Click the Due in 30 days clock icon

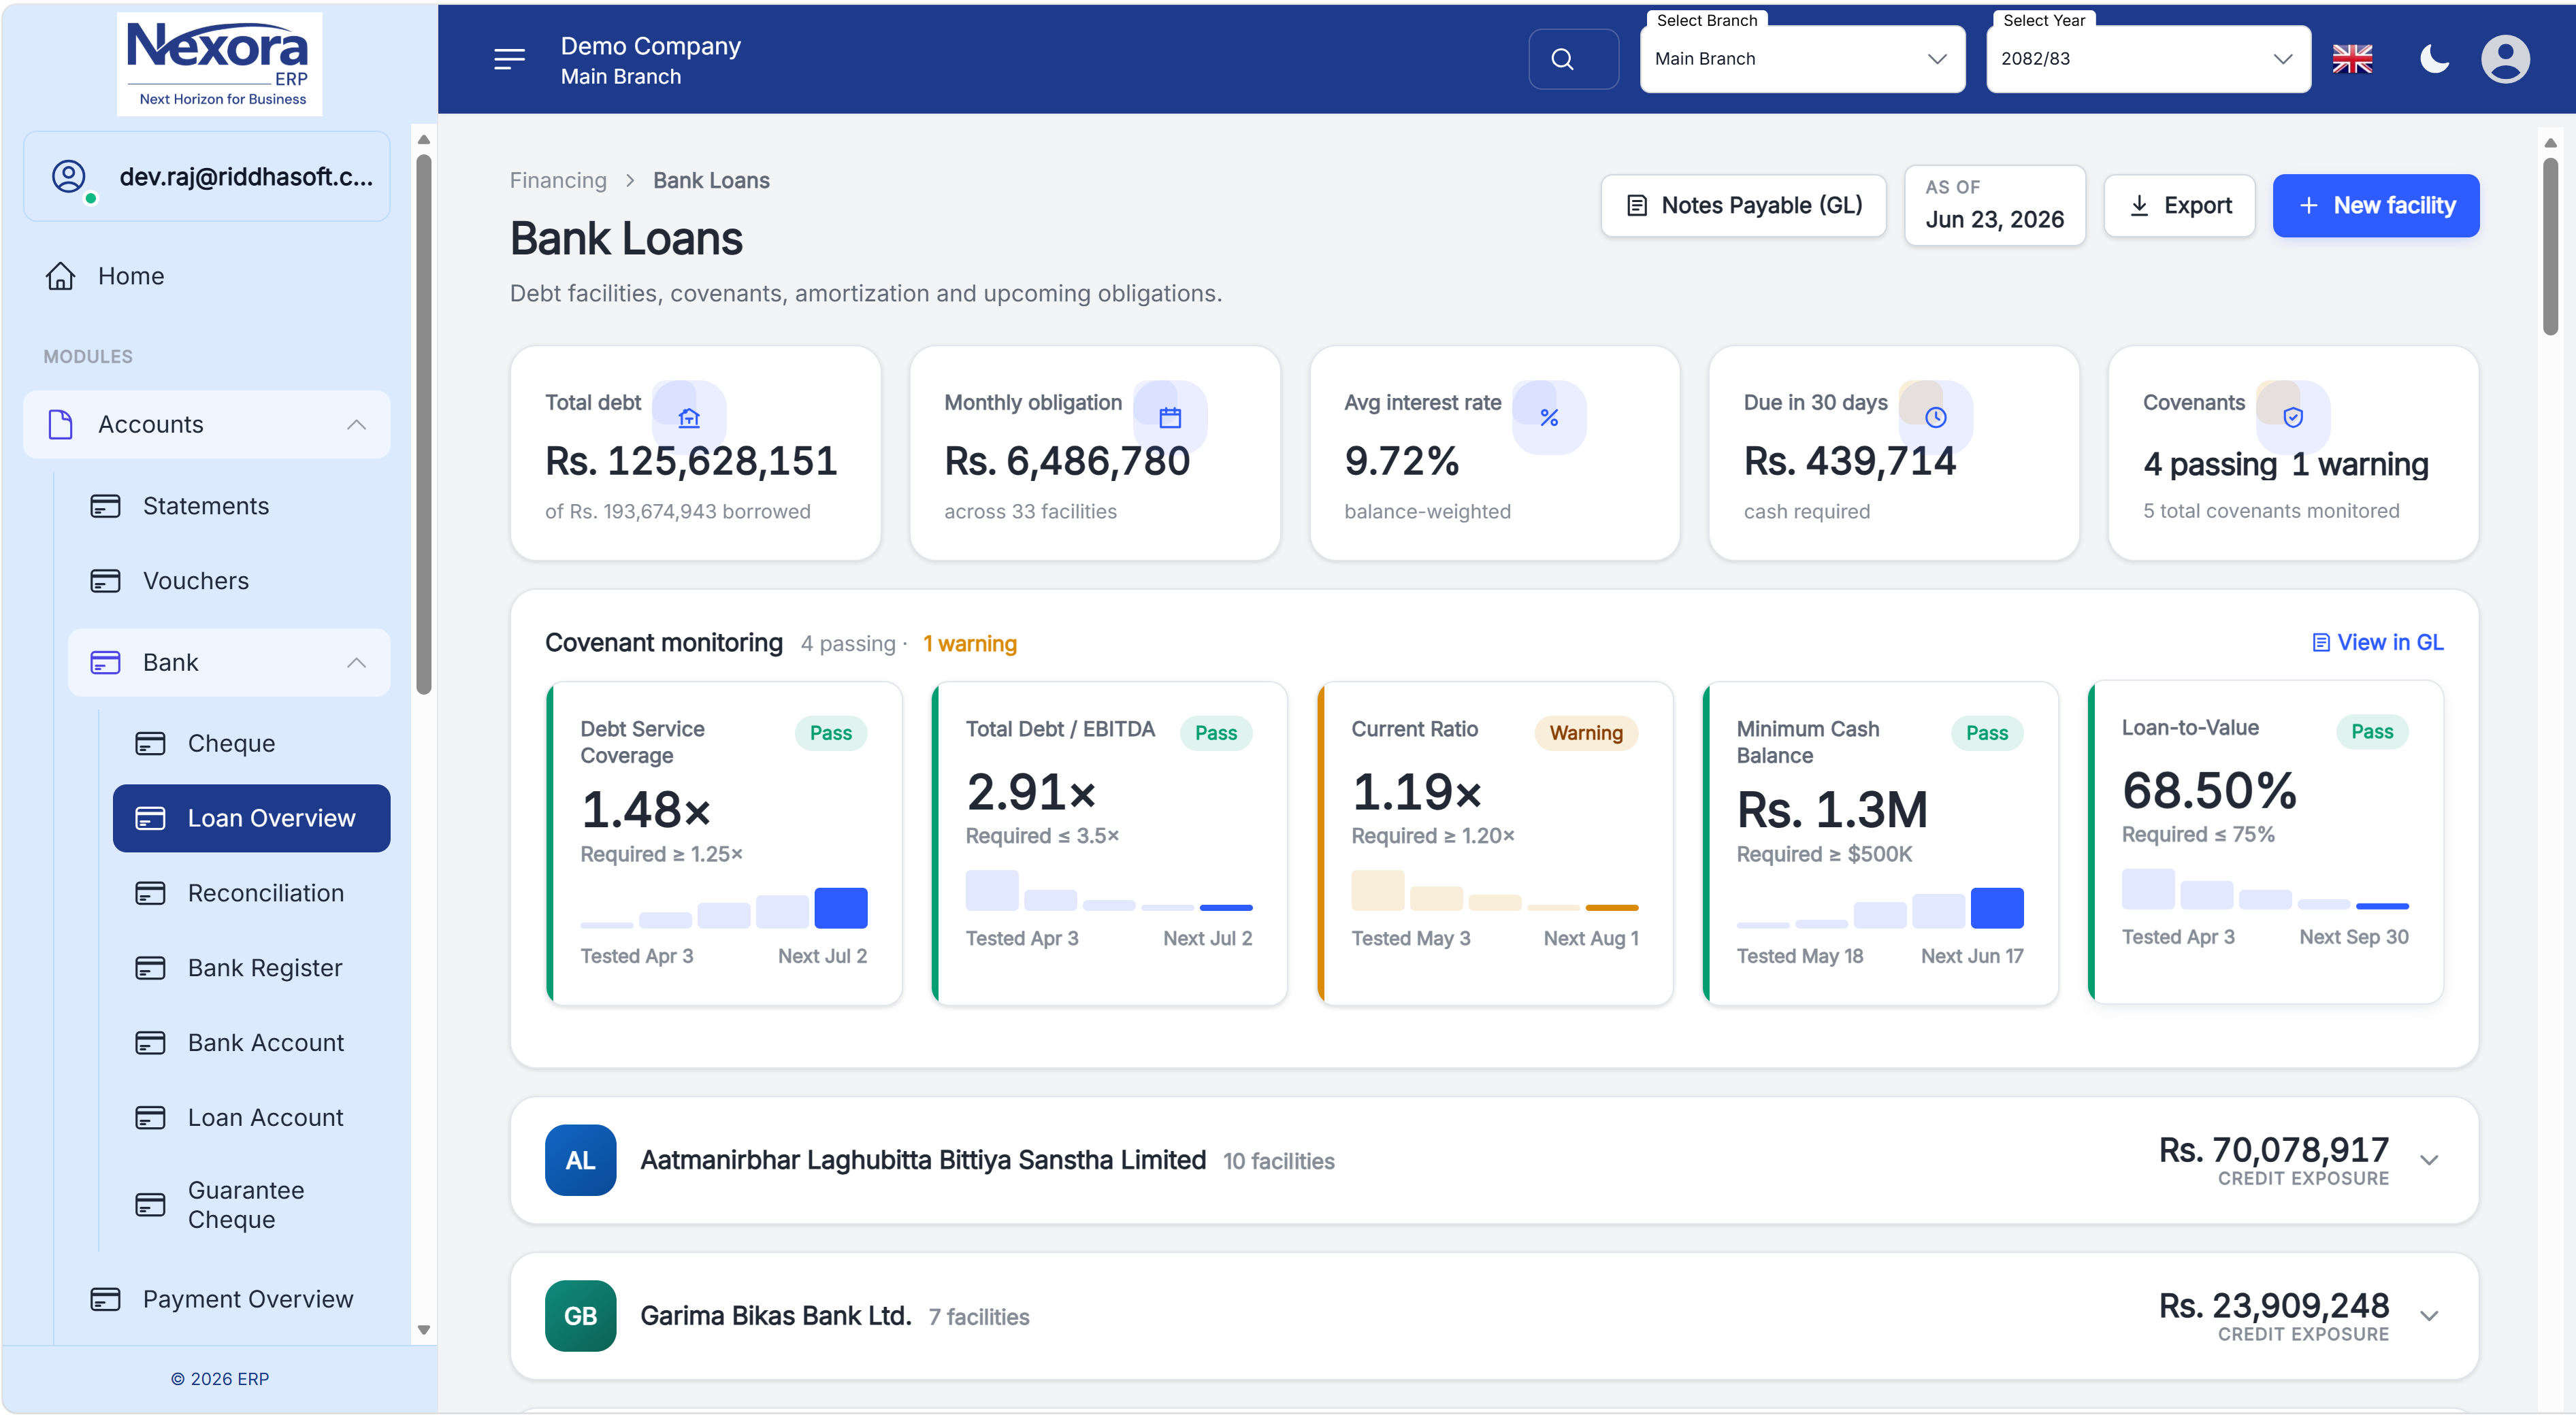1935,418
